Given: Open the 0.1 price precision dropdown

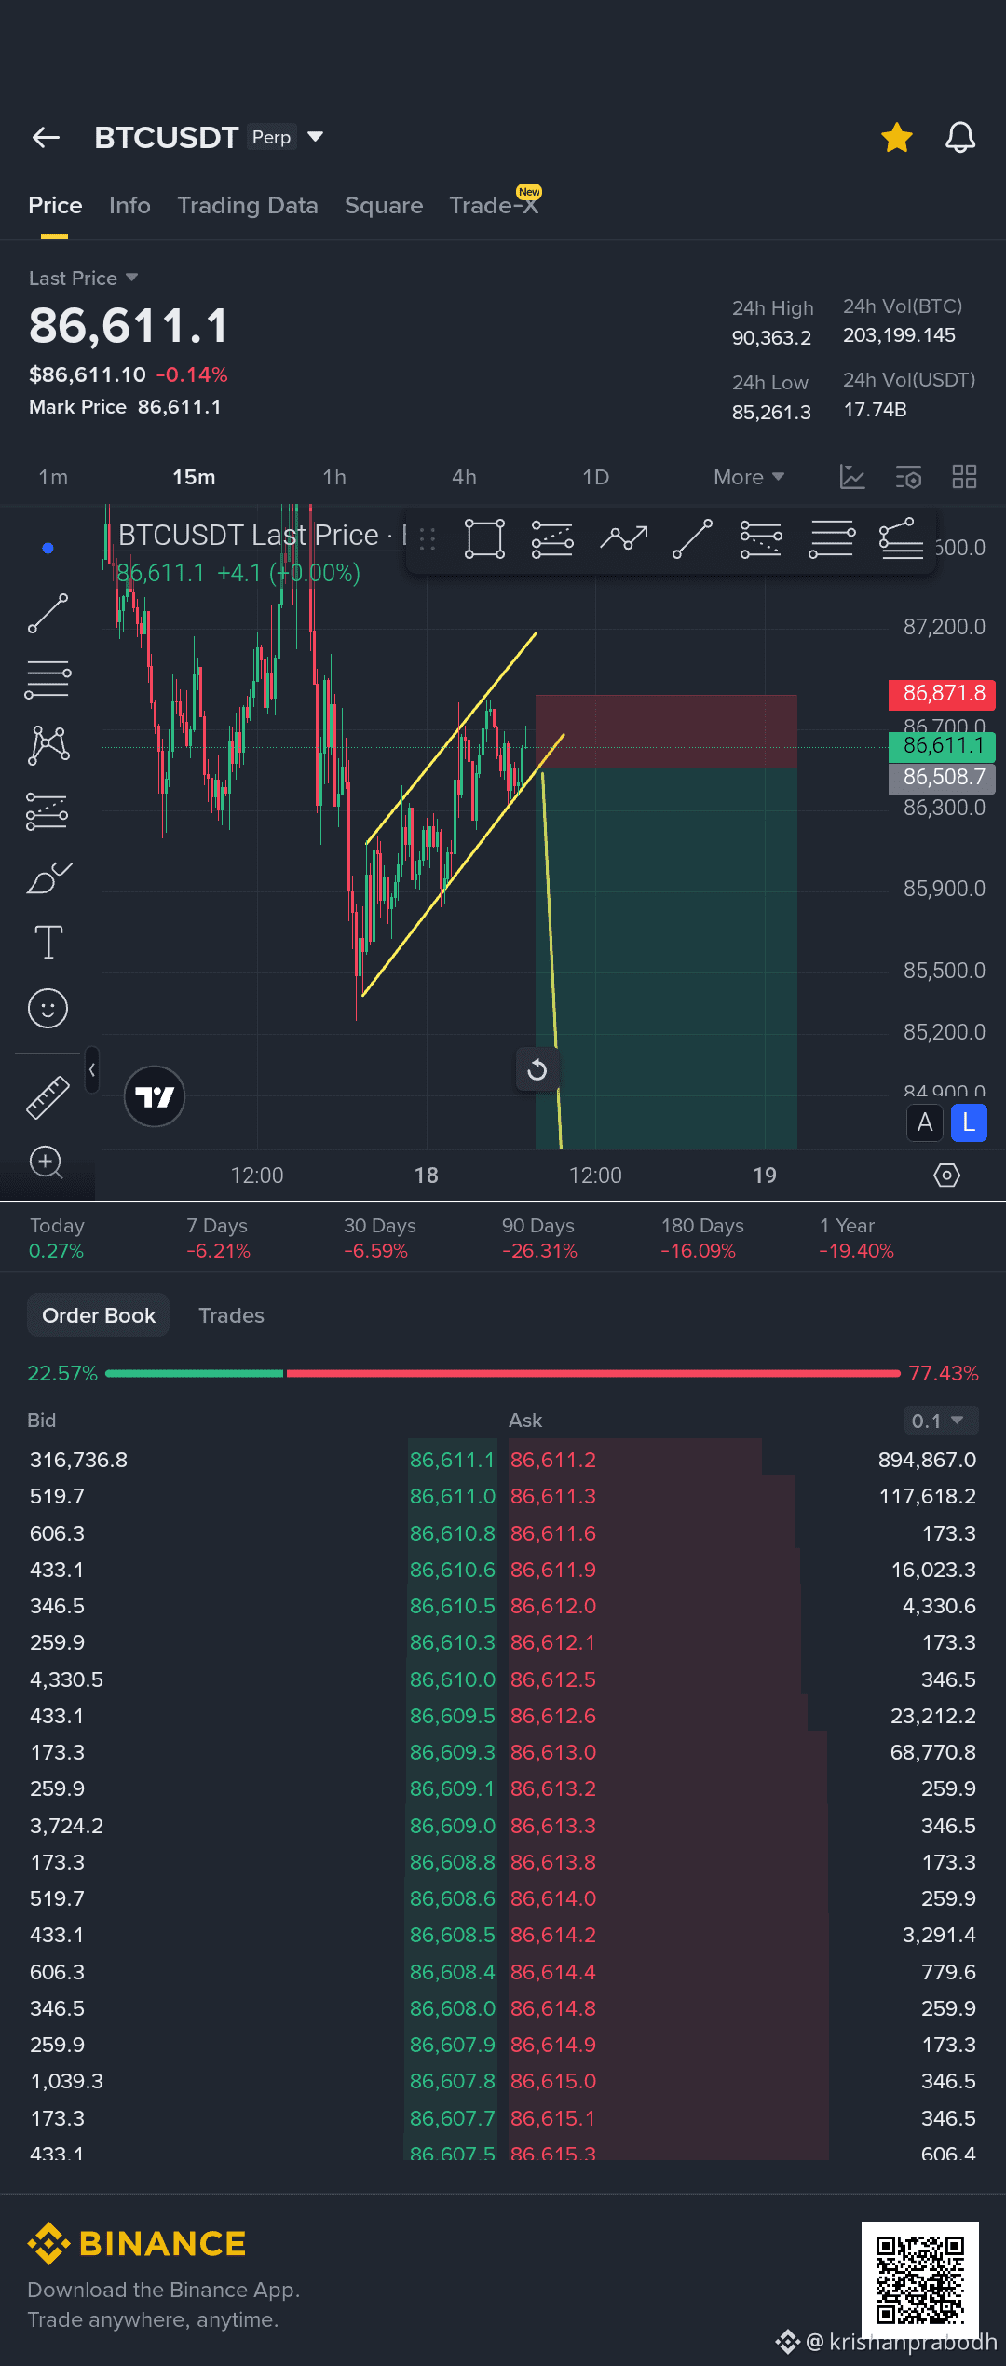Looking at the screenshot, I should tap(941, 1421).
